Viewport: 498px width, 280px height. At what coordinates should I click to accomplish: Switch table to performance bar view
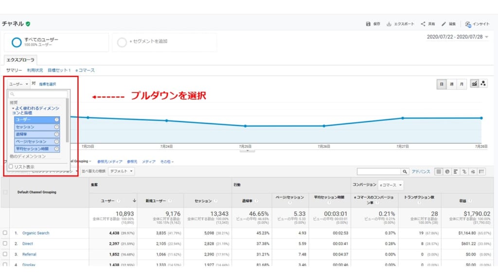point(456,172)
